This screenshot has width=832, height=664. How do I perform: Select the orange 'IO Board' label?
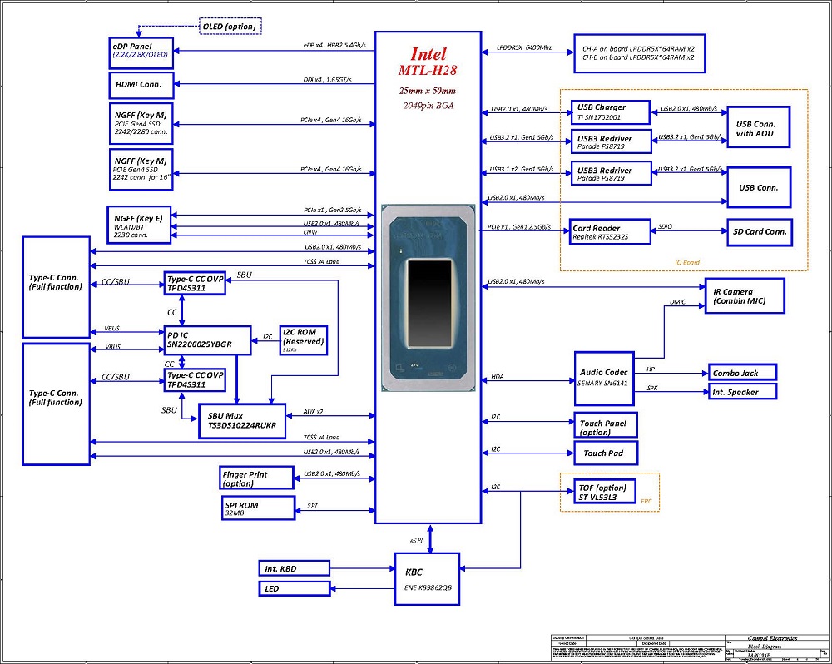[x=687, y=262]
